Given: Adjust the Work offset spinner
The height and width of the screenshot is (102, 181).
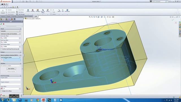Looking at the screenshot, I should point(20,89).
